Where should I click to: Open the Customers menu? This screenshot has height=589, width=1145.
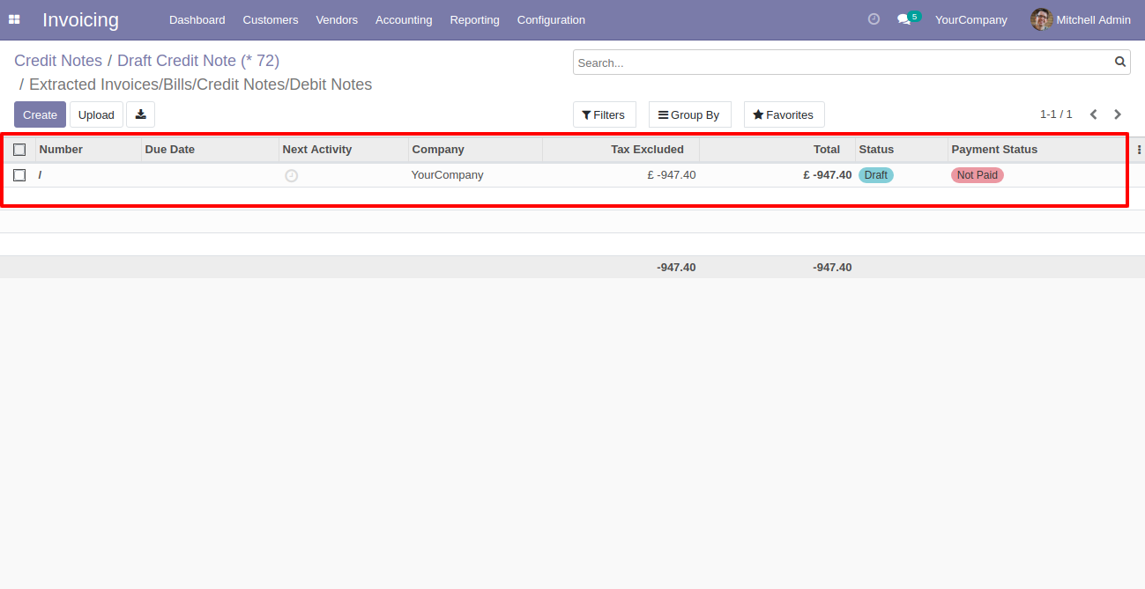coord(271,19)
